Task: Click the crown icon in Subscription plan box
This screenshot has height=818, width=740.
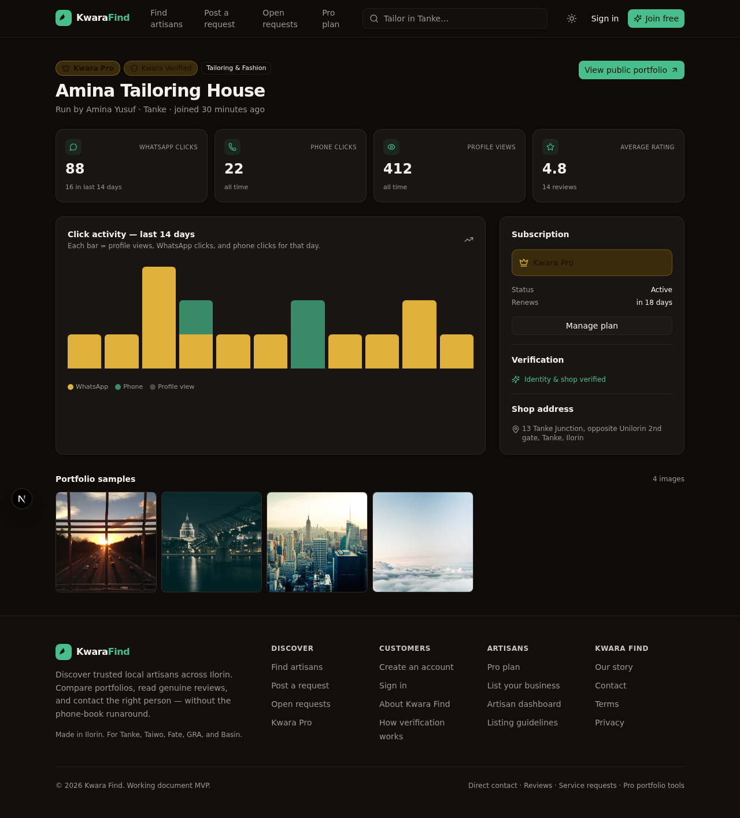Action: [524, 263]
